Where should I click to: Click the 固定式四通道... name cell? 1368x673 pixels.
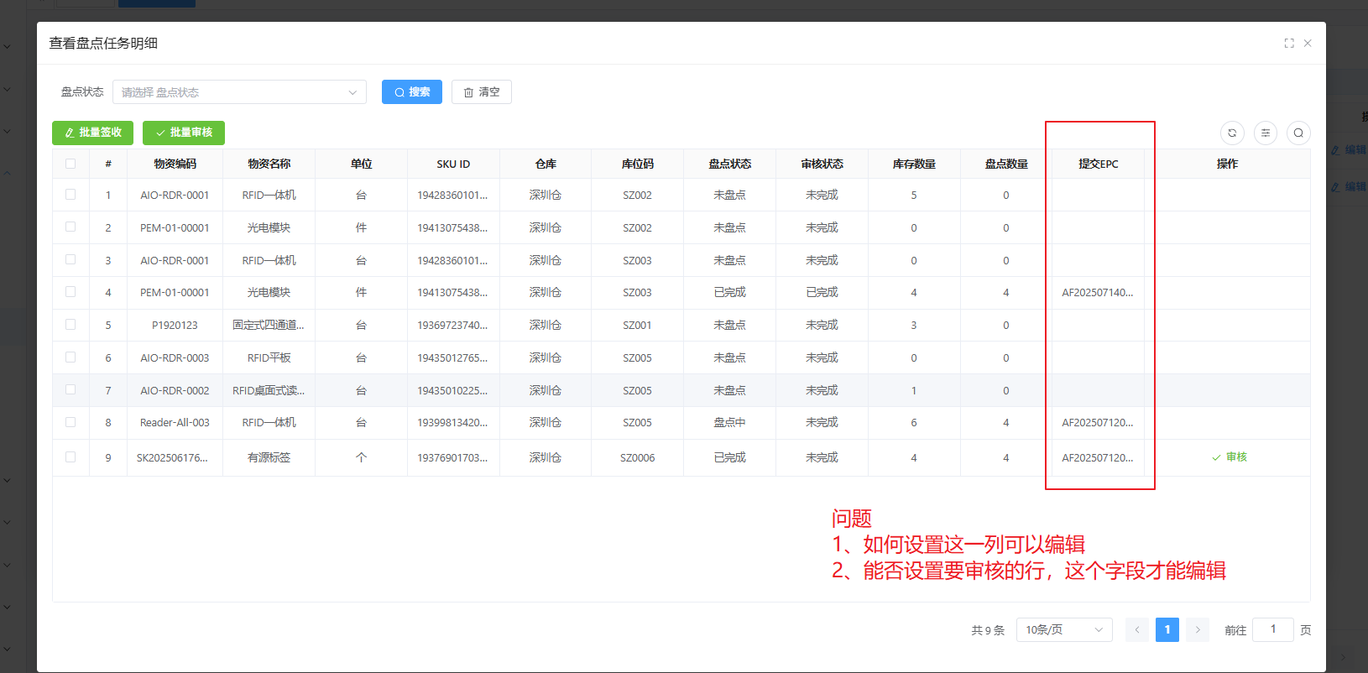[269, 326]
